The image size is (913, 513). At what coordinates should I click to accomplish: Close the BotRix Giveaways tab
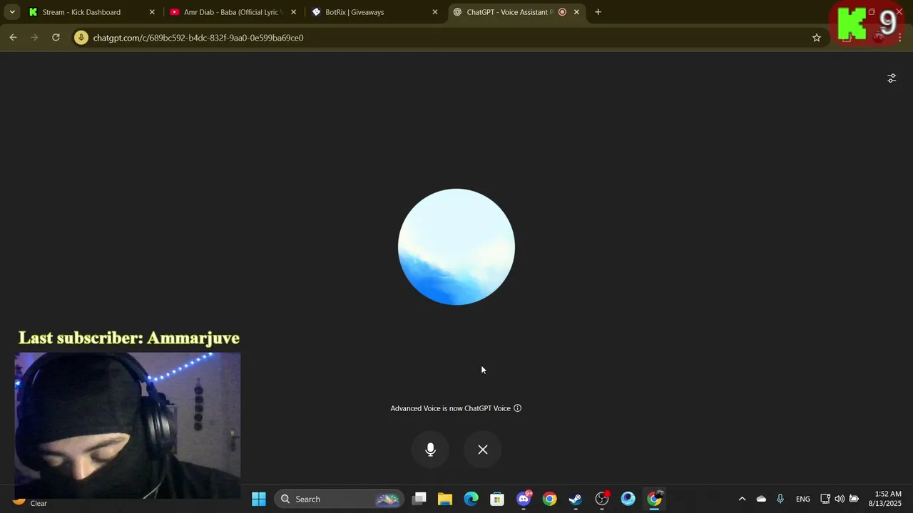[x=435, y=12]
